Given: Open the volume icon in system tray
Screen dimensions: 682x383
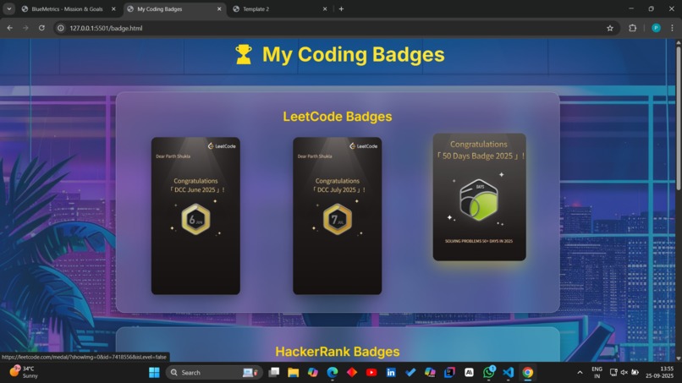Looking at the screenshot, I should pyautogui.click(x=624, y=373).
